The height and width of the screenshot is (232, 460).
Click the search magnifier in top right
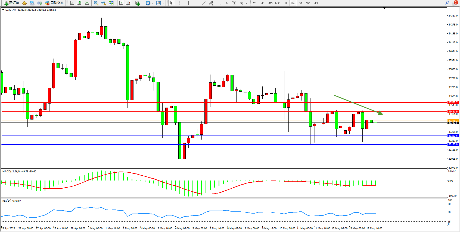447,3
